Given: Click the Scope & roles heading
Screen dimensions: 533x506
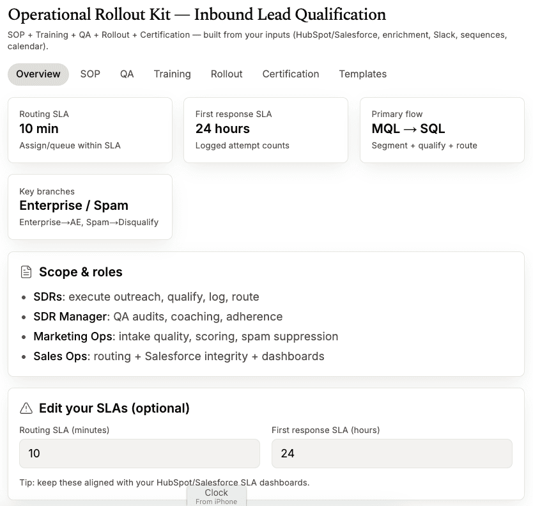Looking at the screenshot, I should pyautogui.click(x=81, y=272).
